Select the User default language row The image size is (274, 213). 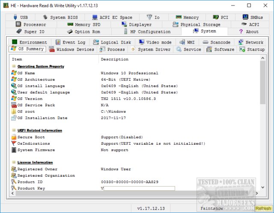[x=134, y=92]
